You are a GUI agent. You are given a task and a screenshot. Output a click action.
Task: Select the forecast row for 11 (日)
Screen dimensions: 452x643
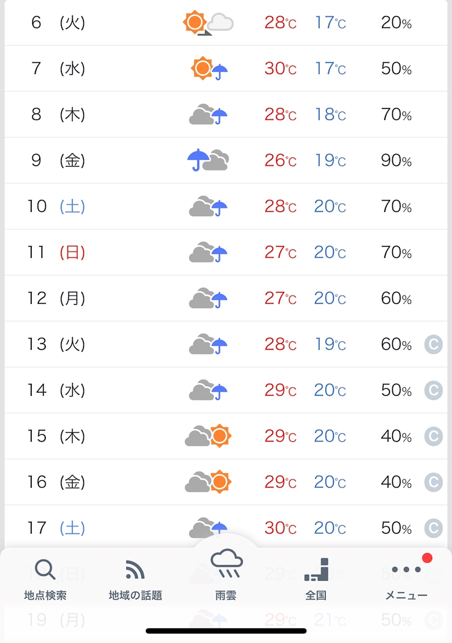[226, 252]
